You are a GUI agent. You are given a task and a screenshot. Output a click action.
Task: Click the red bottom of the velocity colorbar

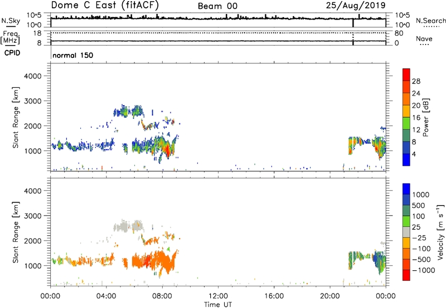pyautogui.click(x=406, y=275)
